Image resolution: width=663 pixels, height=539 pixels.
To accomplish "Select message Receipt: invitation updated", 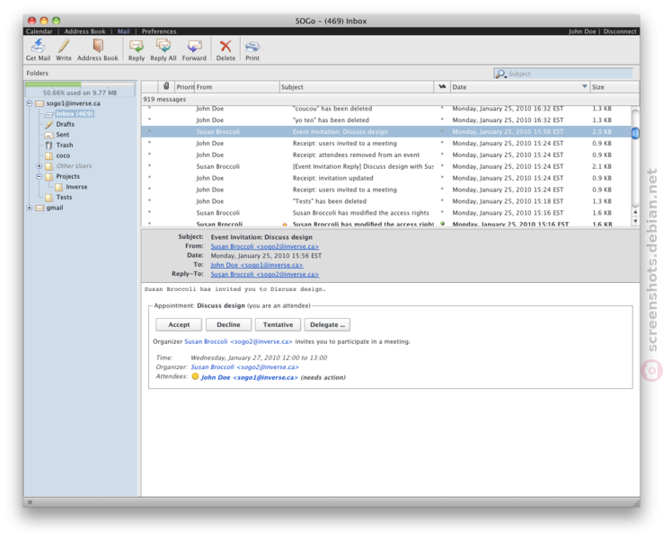I will [x=386, y=178].
